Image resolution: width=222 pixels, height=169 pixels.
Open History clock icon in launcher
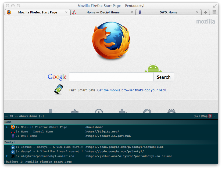click(x=99, y=111)
